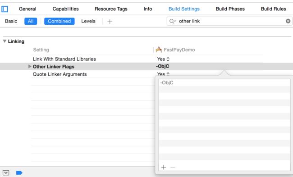This screenshot has height=177, width=293.
Task: Collapse the Linking section
Action: tap(5, 41)
